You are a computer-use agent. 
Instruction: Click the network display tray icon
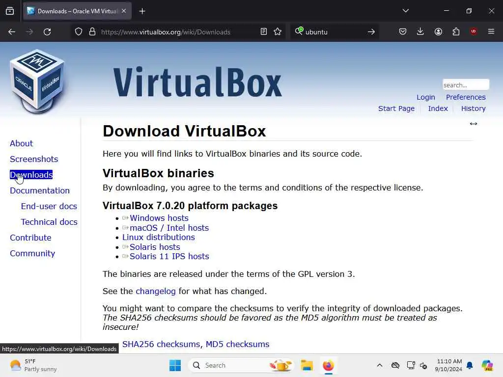pos(411,365)
